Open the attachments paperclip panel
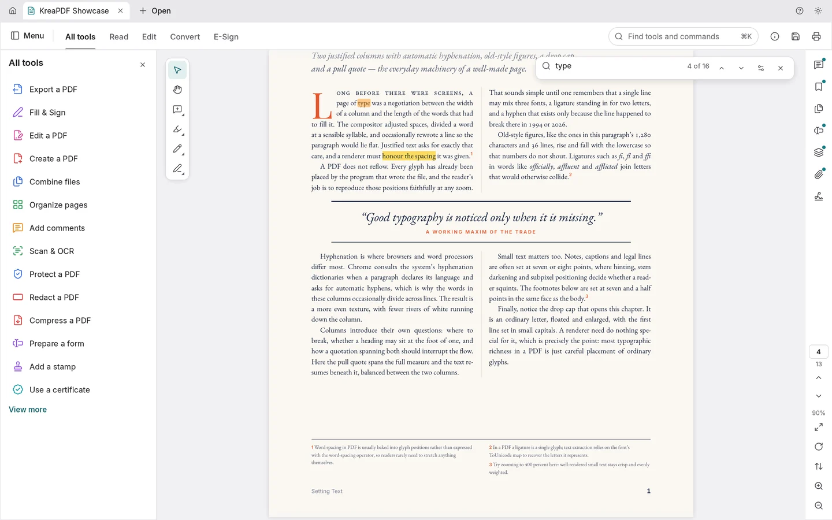Screen dimensions: 832x520 [x=819, y=174]
